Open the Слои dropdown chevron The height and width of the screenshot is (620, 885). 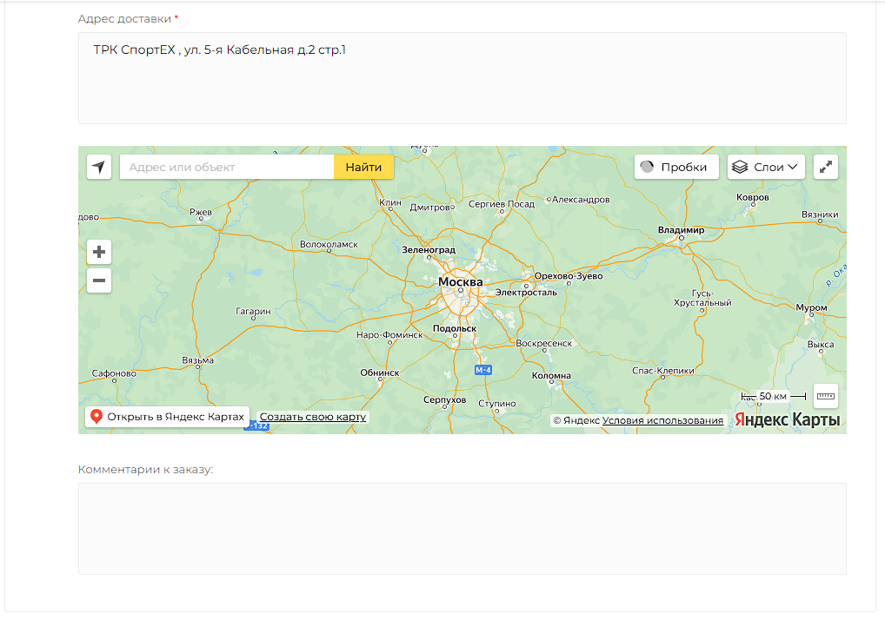point(793,167)
